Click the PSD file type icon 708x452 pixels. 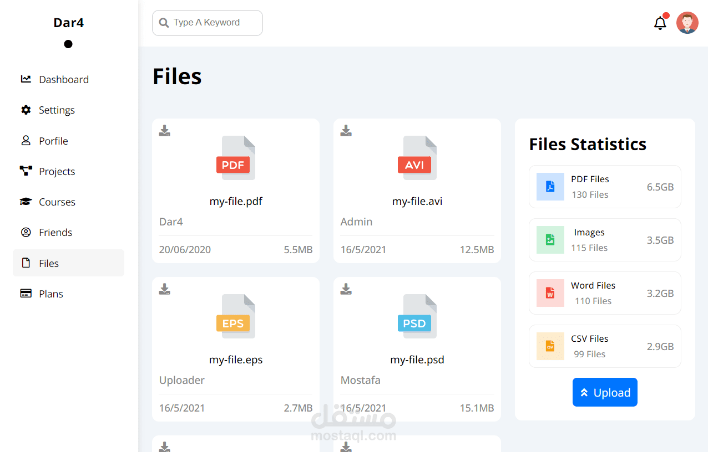point(417,316)
